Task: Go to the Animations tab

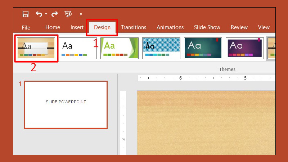Action: click(170, 27)
